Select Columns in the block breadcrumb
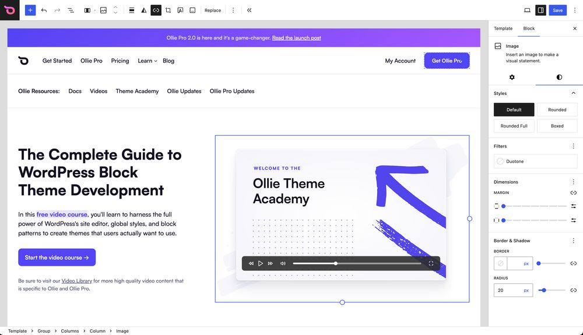The width and height of the screenshot is (583, 335). click(x=70, y=331)
